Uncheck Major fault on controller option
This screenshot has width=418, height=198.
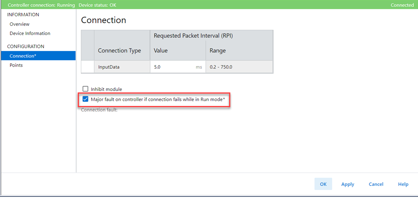pos(85,99)
